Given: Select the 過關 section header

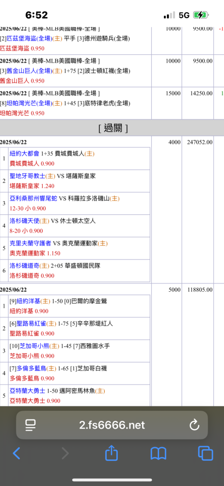Looking at the screenshot, I should pos(112,128).
